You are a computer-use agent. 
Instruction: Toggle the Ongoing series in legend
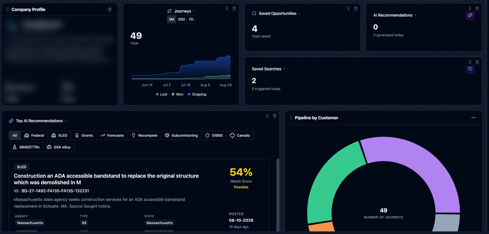point(197,94)
